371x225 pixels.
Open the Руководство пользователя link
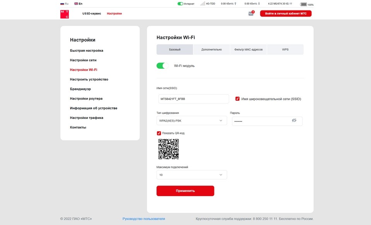pos(144,219)
